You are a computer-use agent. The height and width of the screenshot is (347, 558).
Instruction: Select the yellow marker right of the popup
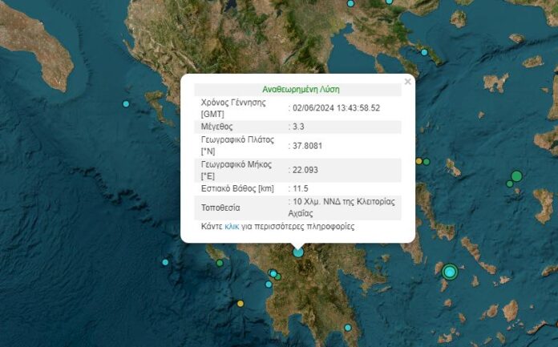[418, 161]
